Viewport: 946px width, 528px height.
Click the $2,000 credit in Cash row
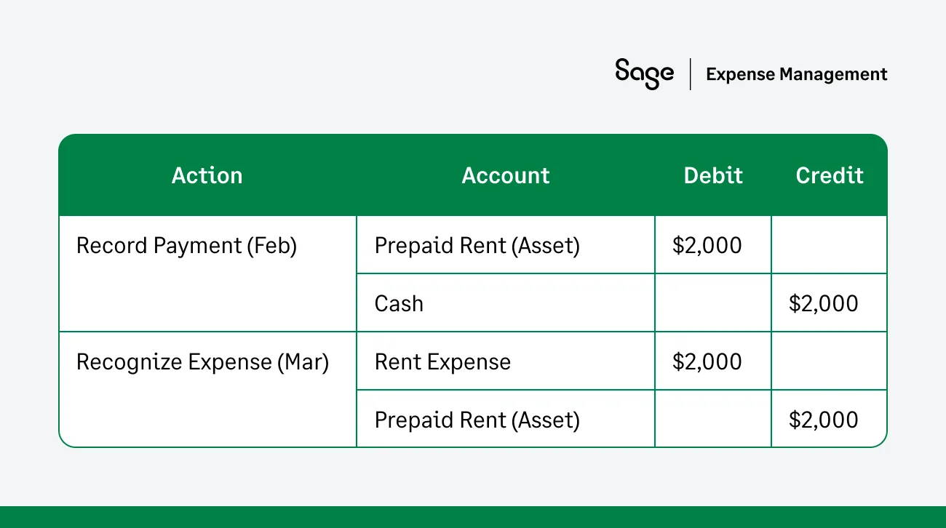[x=823, y=303]
